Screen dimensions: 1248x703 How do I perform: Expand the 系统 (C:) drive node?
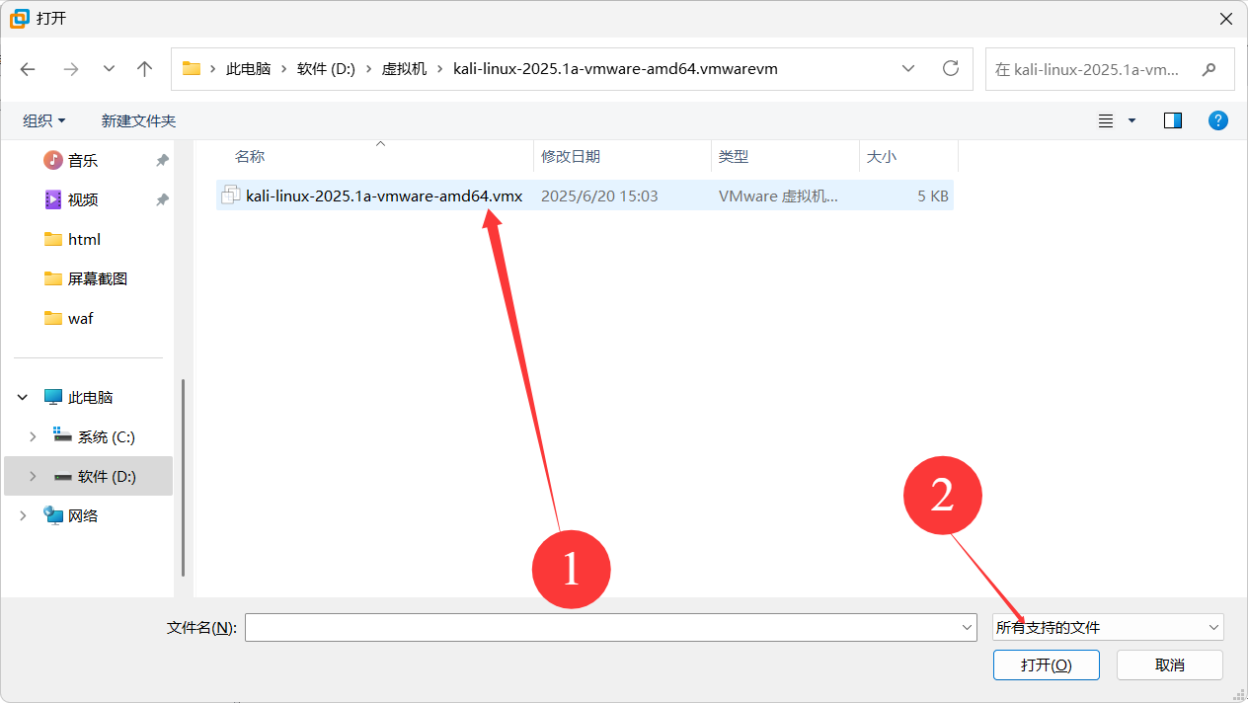point(33,436)
